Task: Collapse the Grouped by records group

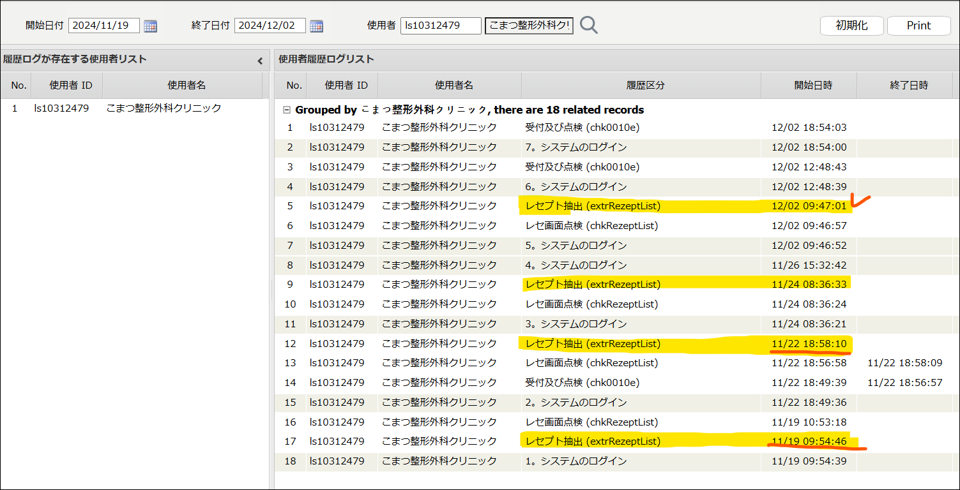Action: tap(287, 110)
